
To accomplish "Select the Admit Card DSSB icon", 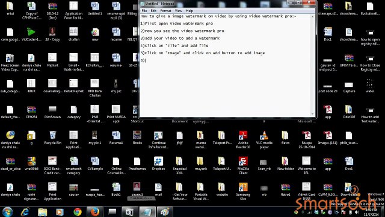I will pyautogui.click(x=306, y=192).
